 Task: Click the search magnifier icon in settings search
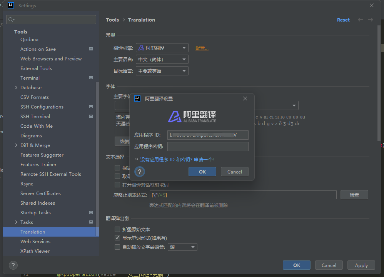coord(11,20)
